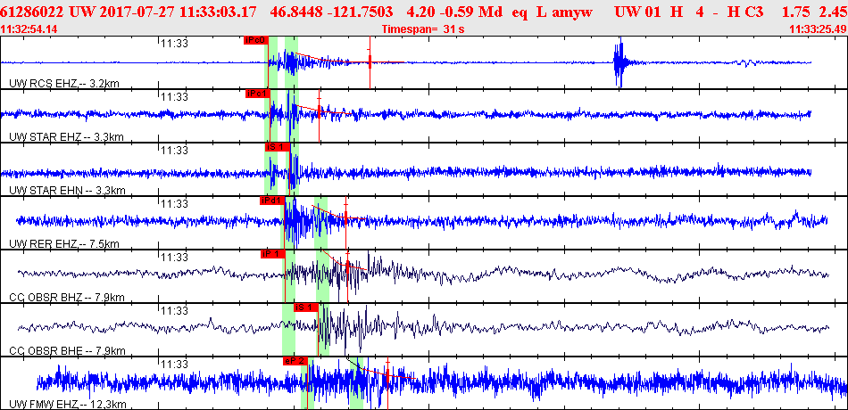Click the window start time 11:32:54.14
The width and height of the screenshot is (848, 410).
coord(29,29)
